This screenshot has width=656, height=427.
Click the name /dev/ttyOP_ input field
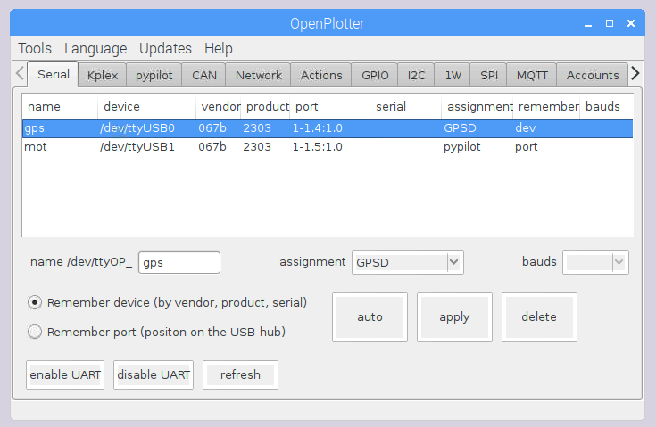179,262
